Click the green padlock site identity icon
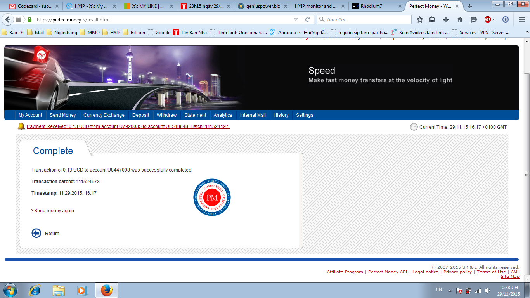Screen dimensions: 530x298 (x=29, y=19)
